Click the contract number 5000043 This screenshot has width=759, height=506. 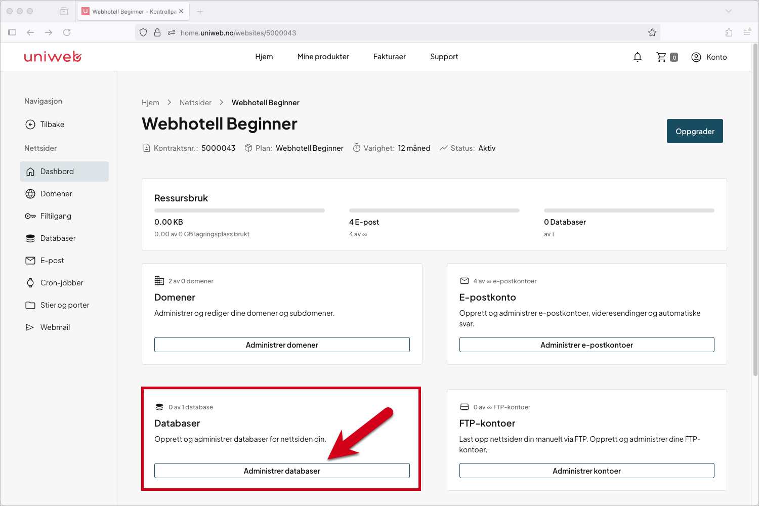pos(218,148)
